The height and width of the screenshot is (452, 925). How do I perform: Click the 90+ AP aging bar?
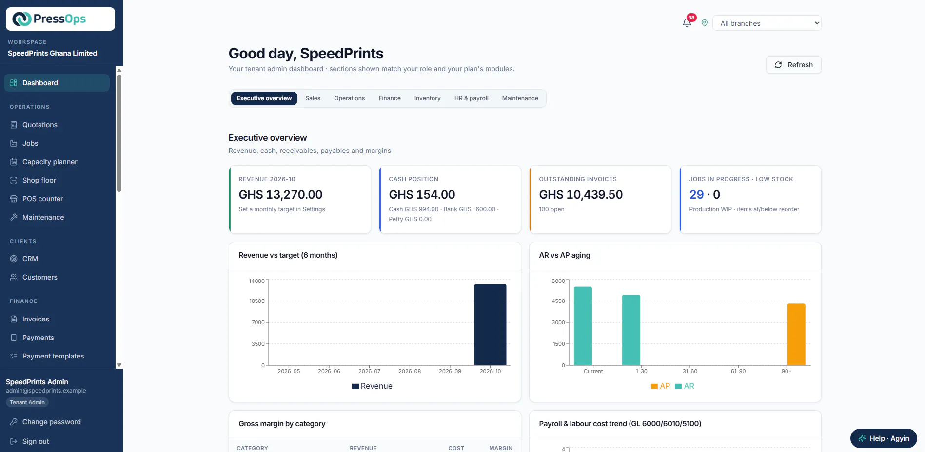(x=796, y=335)
